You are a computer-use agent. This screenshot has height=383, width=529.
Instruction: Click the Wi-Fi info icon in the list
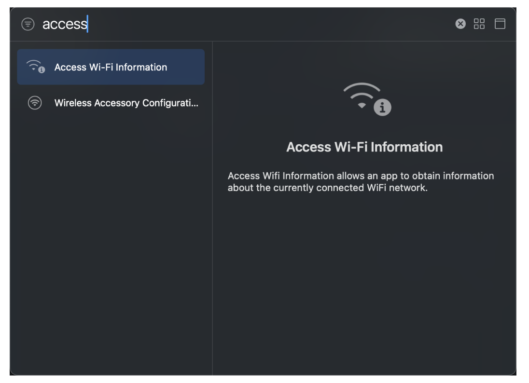tap(35, 67)
